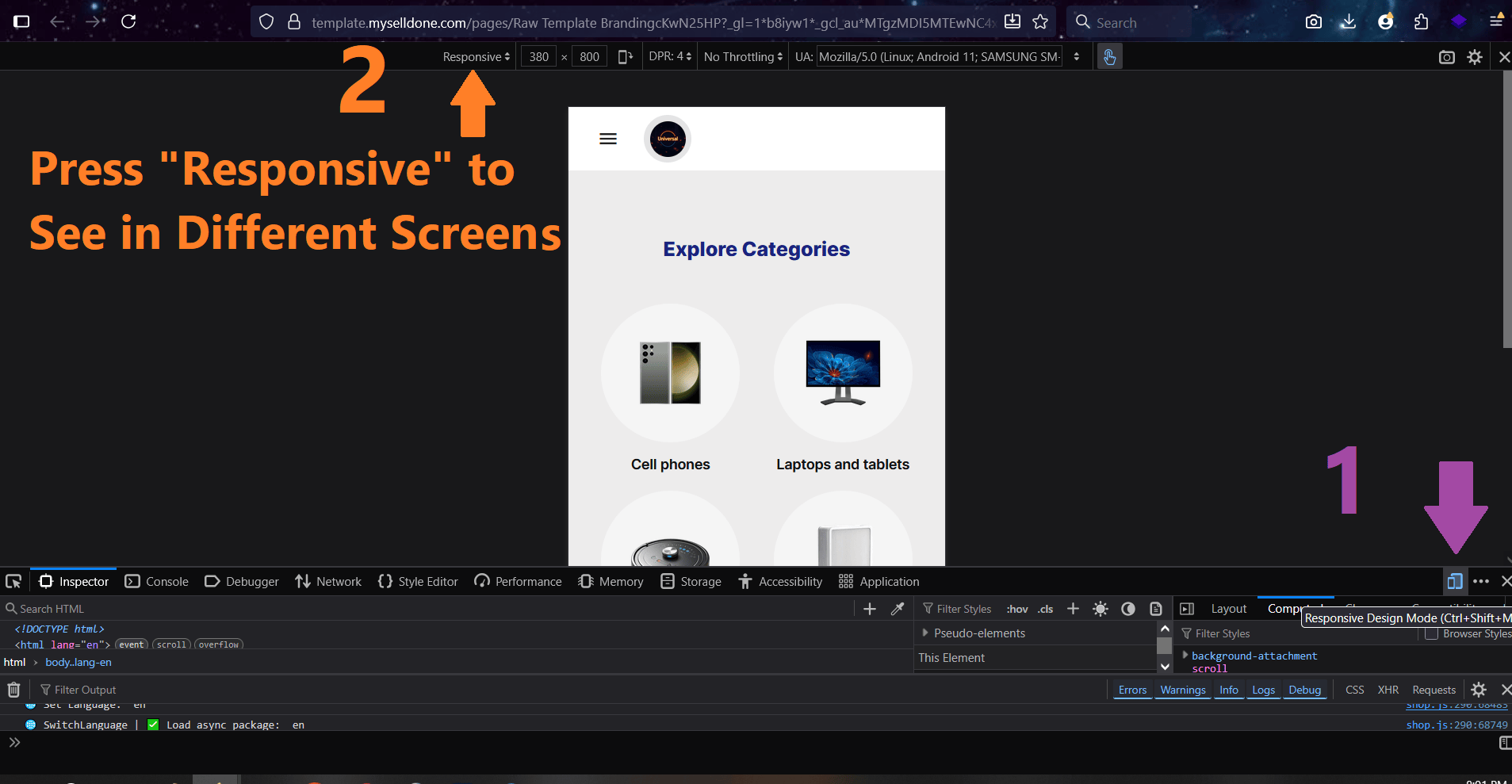Open the Laptops and tablets category image

(x=843, y=373)
